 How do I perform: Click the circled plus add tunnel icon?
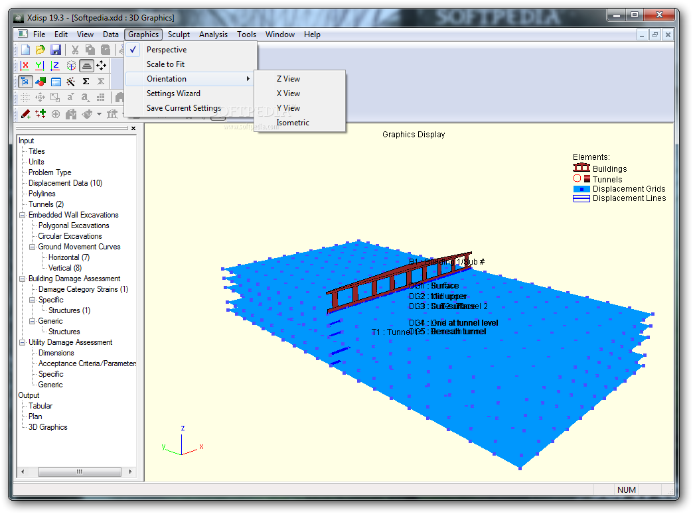tap(56, 114)
